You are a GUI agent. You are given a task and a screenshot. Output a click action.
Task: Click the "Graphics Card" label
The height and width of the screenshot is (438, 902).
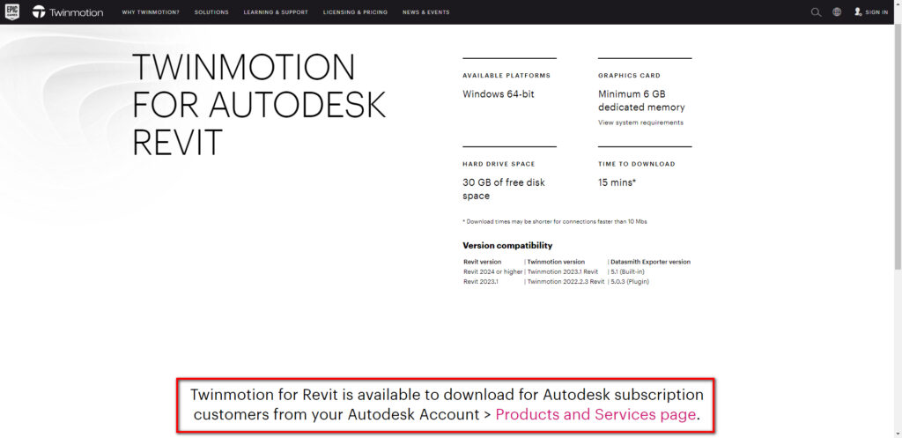click(x=629, y=76)
